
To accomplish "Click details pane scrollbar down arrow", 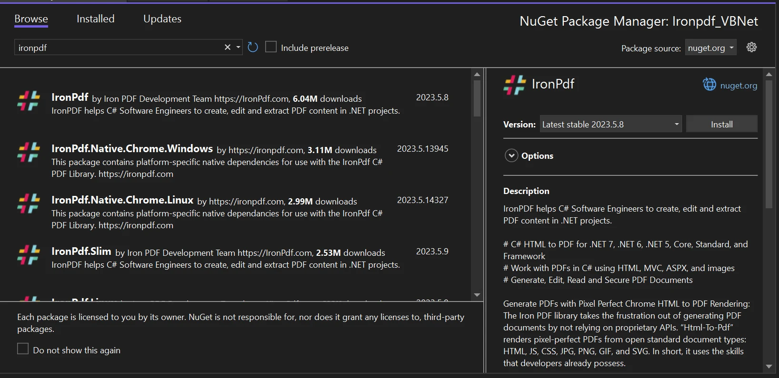I will (x=769, y=366).
